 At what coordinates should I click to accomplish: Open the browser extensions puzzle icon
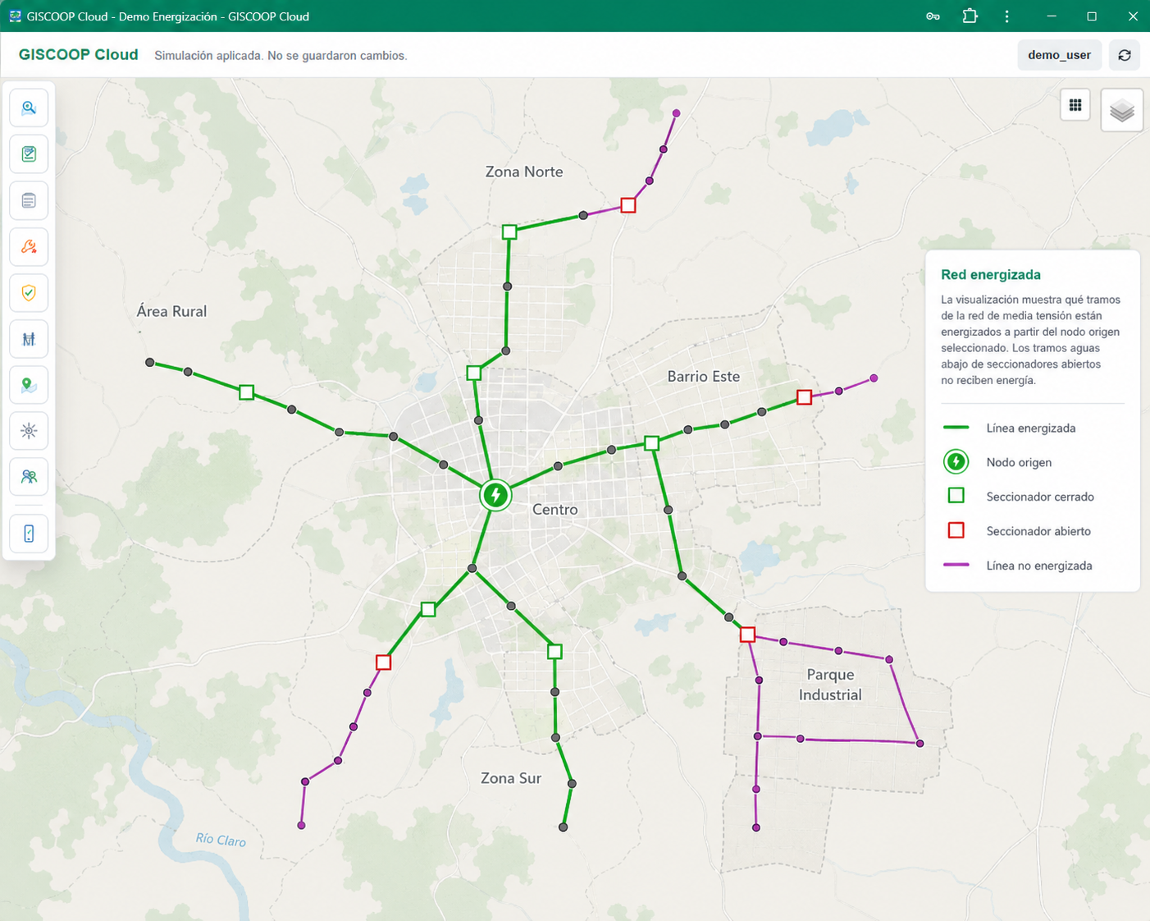pyautogui.click(x=970, y=16)
